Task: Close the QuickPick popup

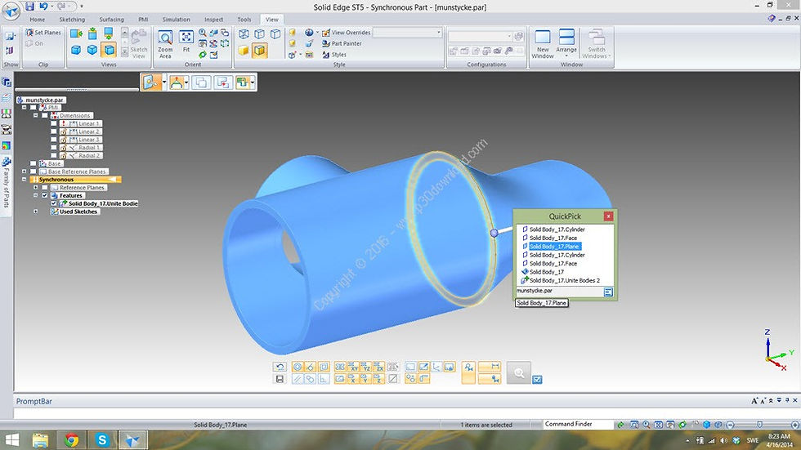Action: click(x=608, y=216)
